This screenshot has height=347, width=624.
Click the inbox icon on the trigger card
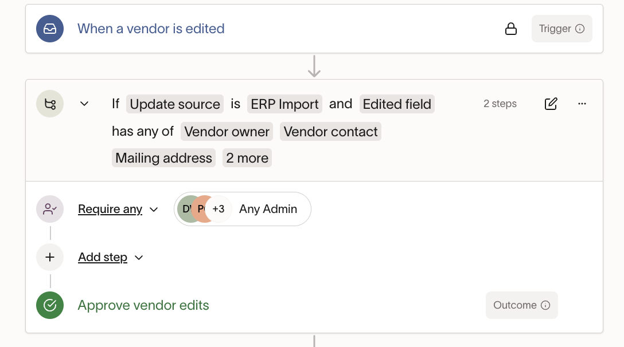pyautogui.click(x=50, y=29)
